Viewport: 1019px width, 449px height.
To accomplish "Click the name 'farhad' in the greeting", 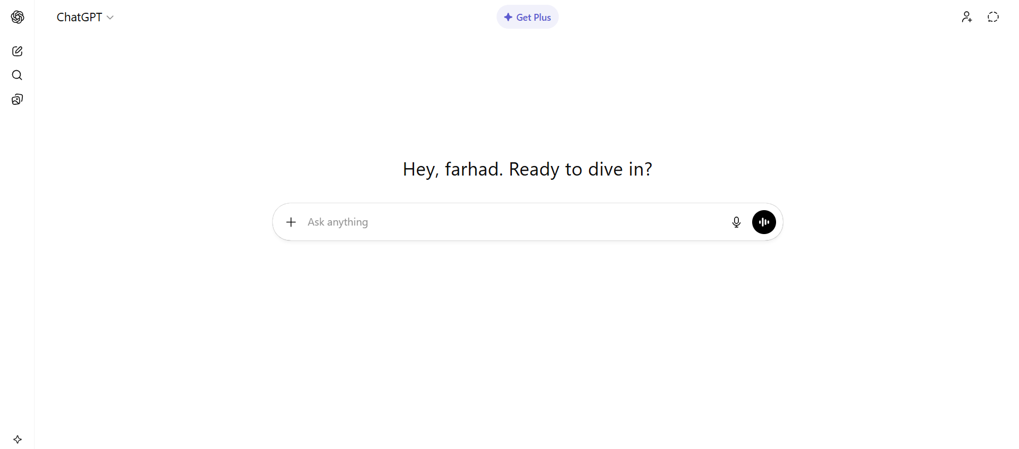I will tap(473, 169).
